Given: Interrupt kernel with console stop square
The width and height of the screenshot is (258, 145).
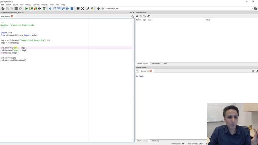Looking at the screenshot, I should pos(253,71).
